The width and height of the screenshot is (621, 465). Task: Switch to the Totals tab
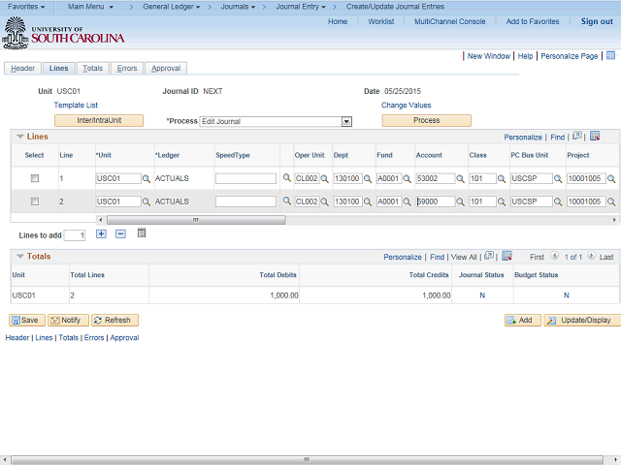pyautogui.click(x=93, y=68)
